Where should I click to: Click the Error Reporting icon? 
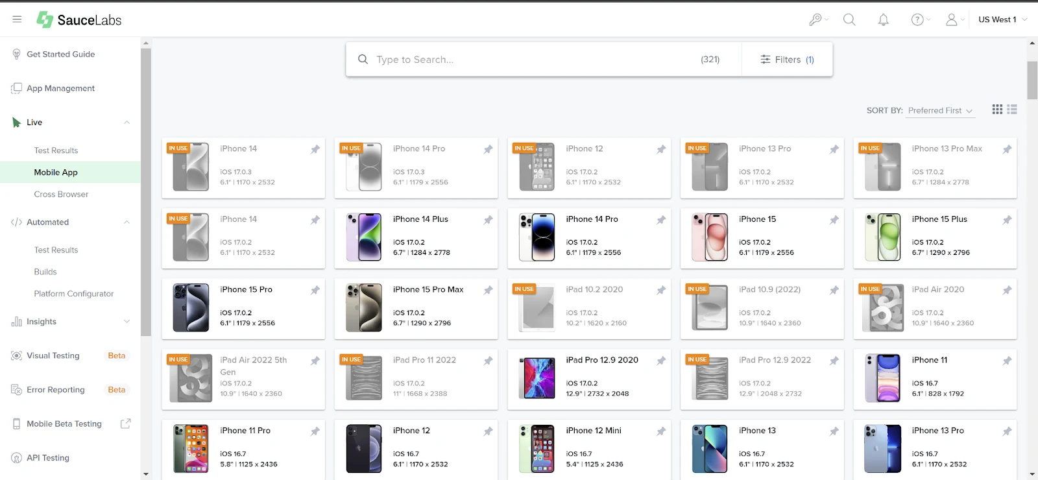coord(17,390)
